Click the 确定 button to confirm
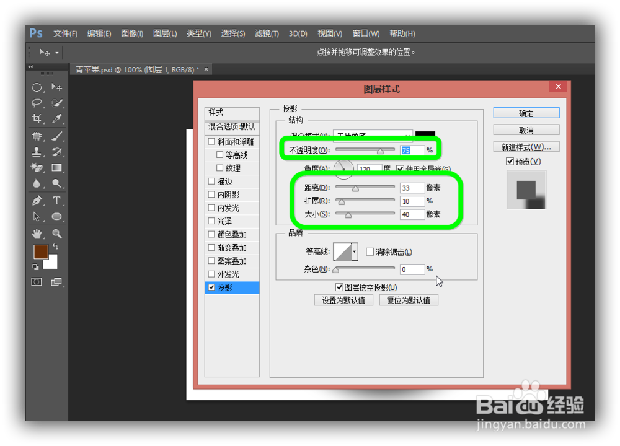 (526, 113)
